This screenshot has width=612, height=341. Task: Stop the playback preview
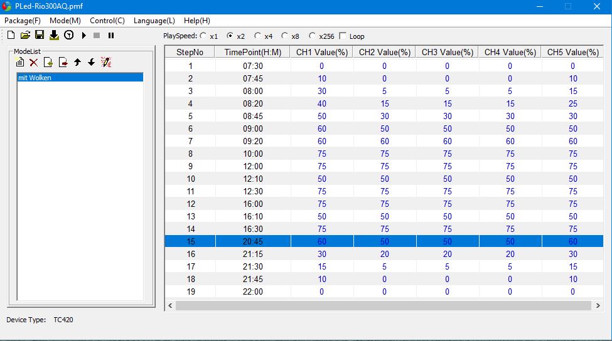pos(97,36)
